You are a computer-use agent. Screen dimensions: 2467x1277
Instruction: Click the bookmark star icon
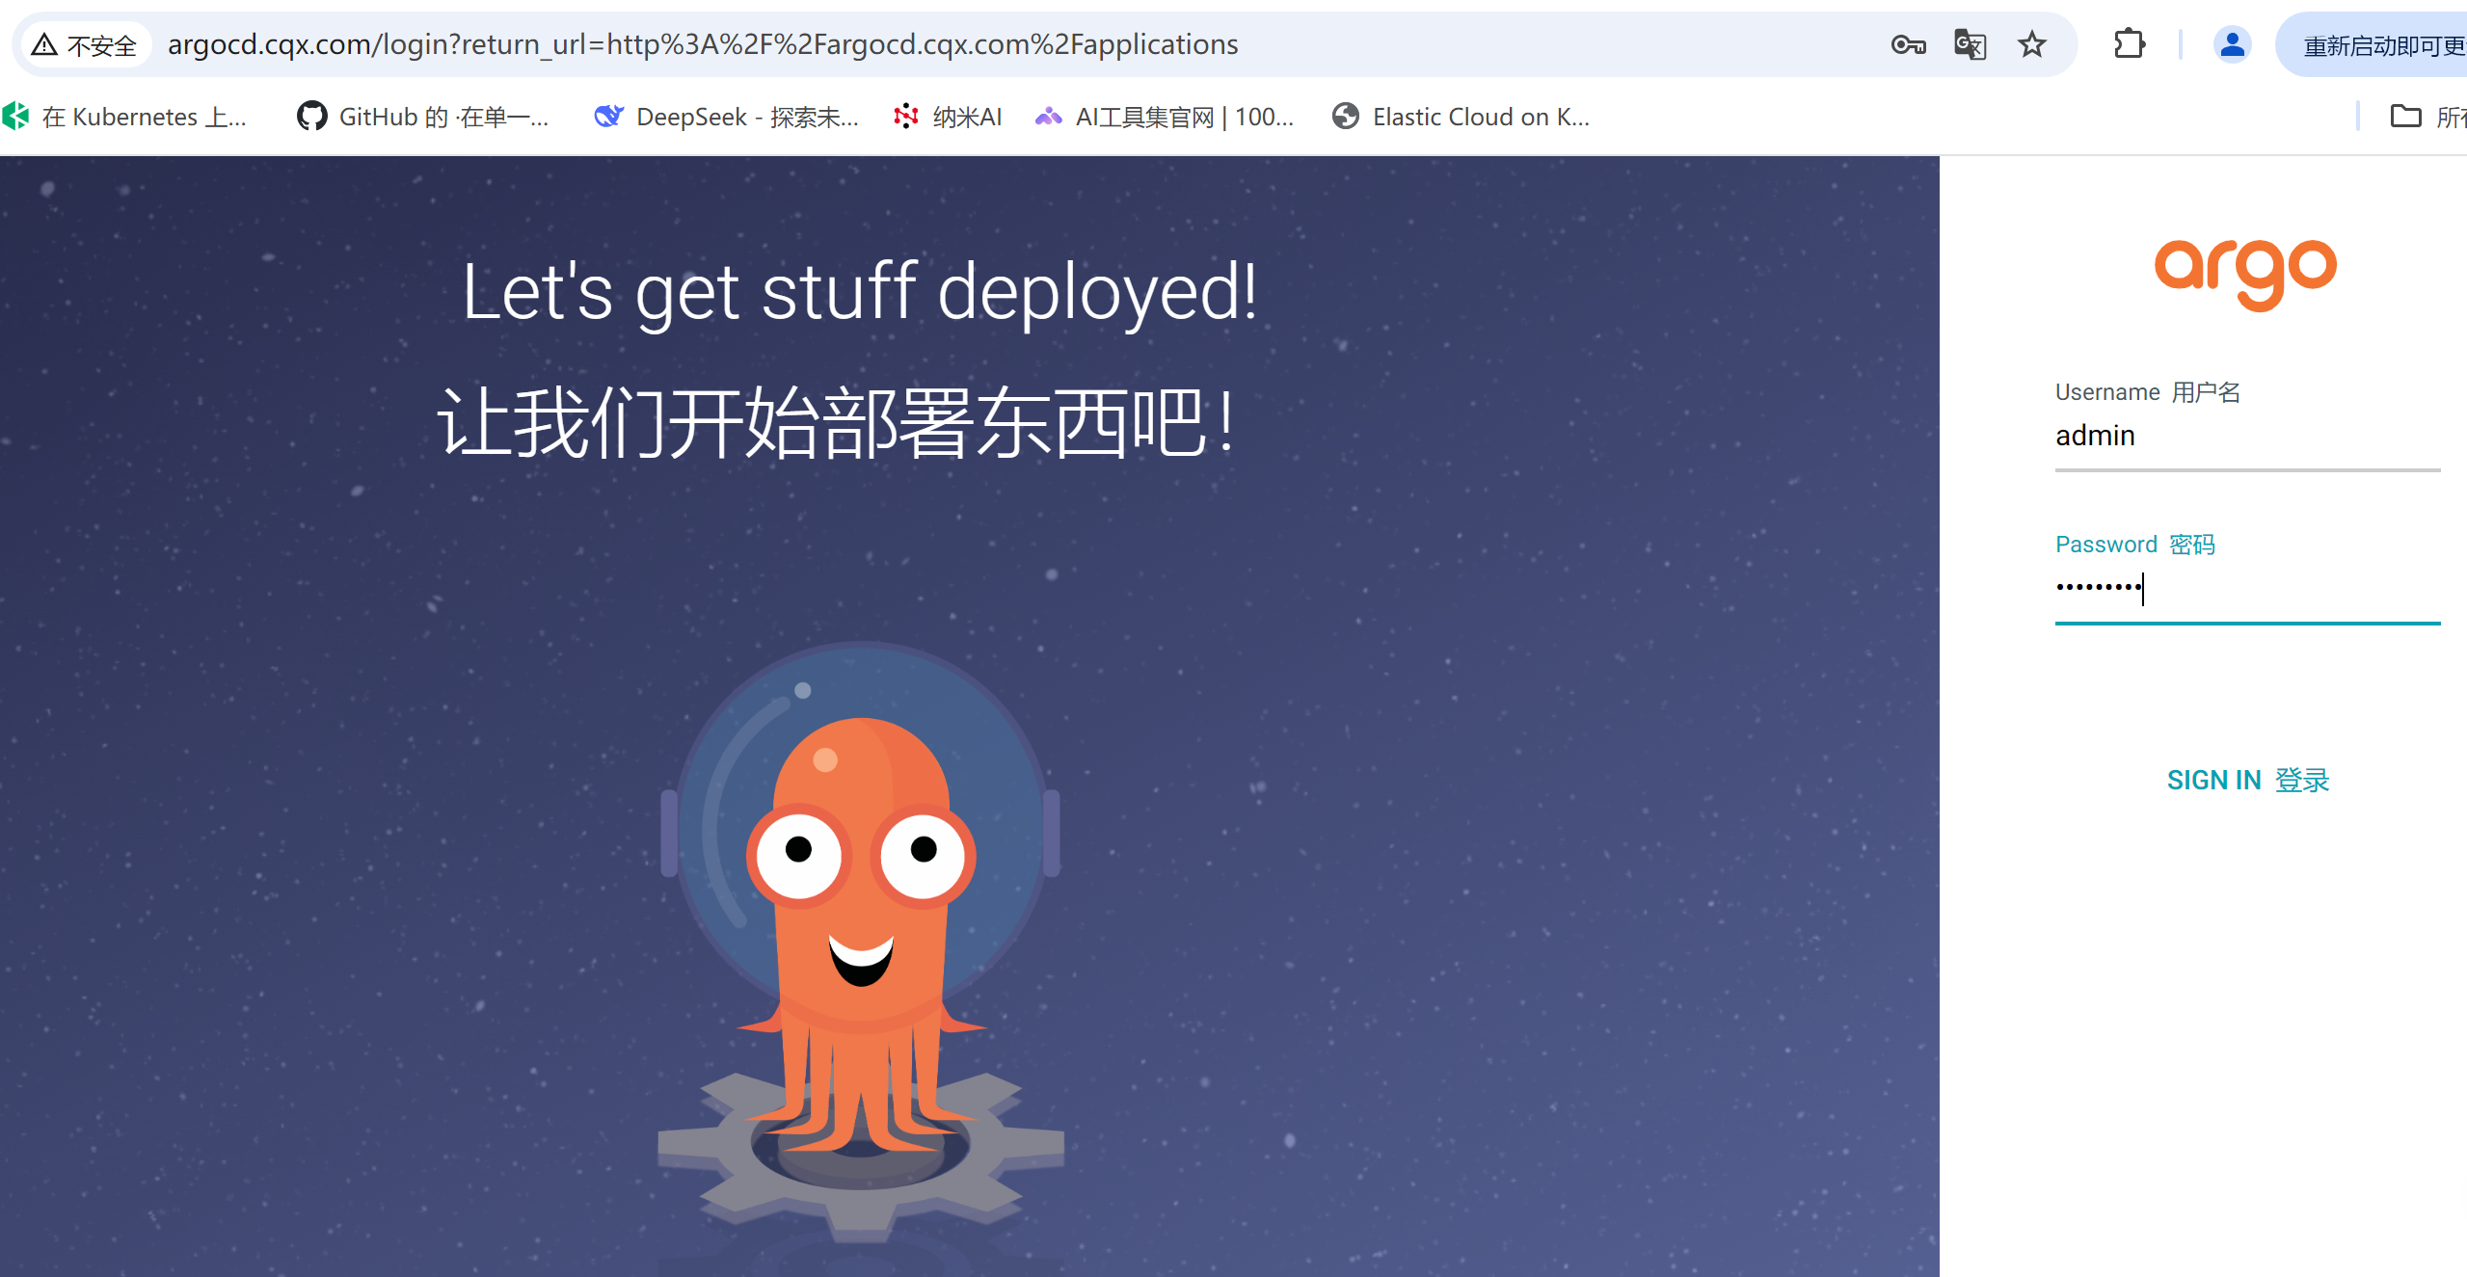pos(2031,43)
